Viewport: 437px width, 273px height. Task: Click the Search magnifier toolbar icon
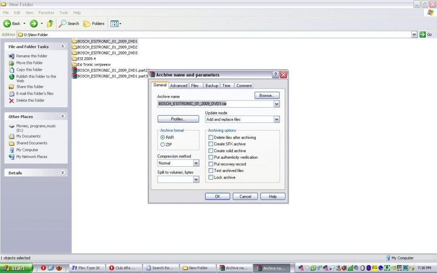(x=63, y=24)
